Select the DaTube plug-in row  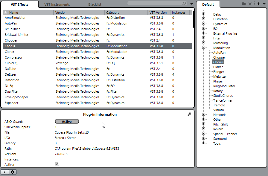(98, 69)
